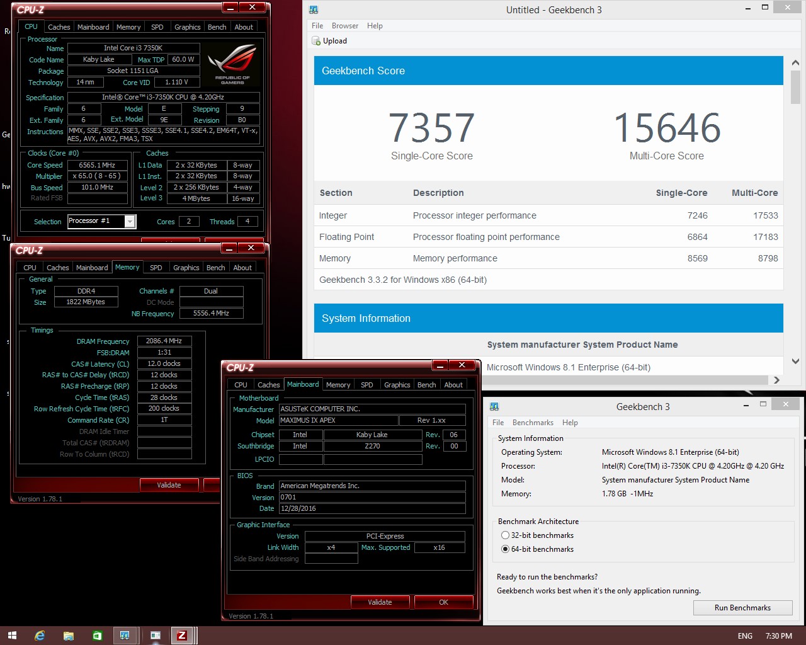Open SPD tab in CPU-Z Memory window
The image size is (806, 645).
(156, 268)
